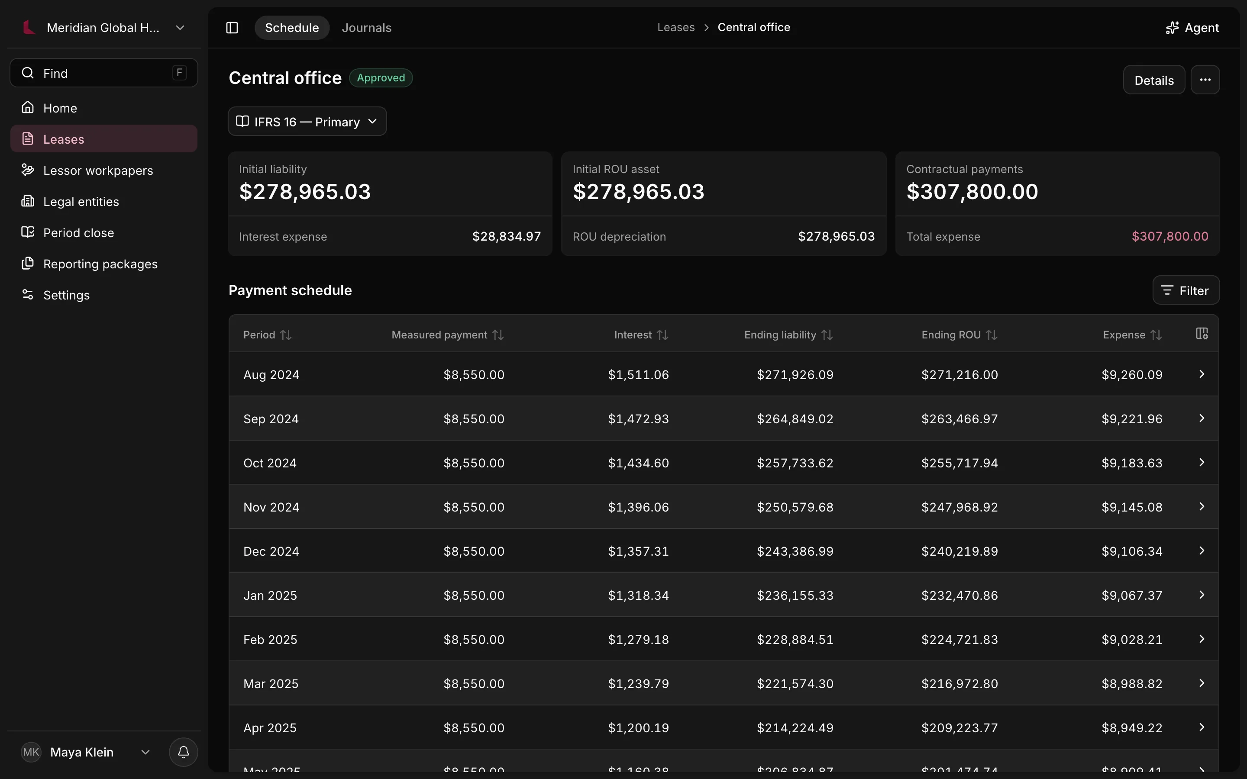The image size is (1247, 779).
Task: Expand the Aug 2024 row chevron
Action: point(1202,374)
